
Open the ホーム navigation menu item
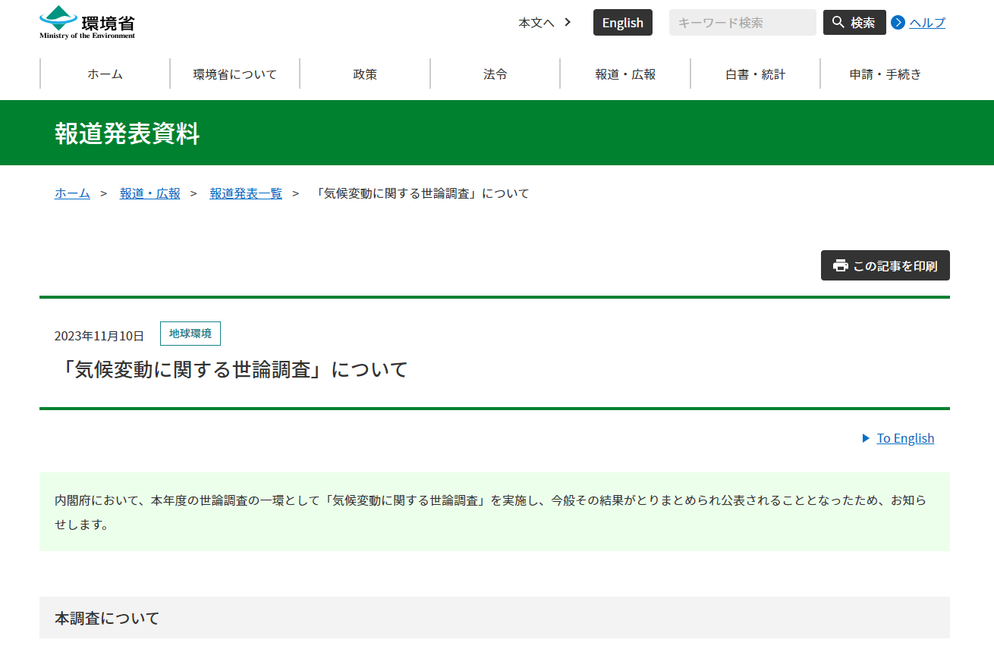[x=105, y=74]
